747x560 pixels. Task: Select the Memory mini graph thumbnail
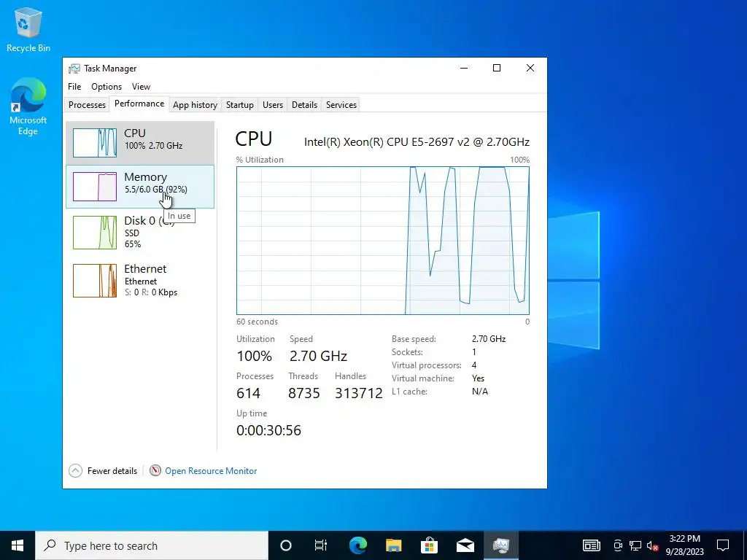pos(94,186)
